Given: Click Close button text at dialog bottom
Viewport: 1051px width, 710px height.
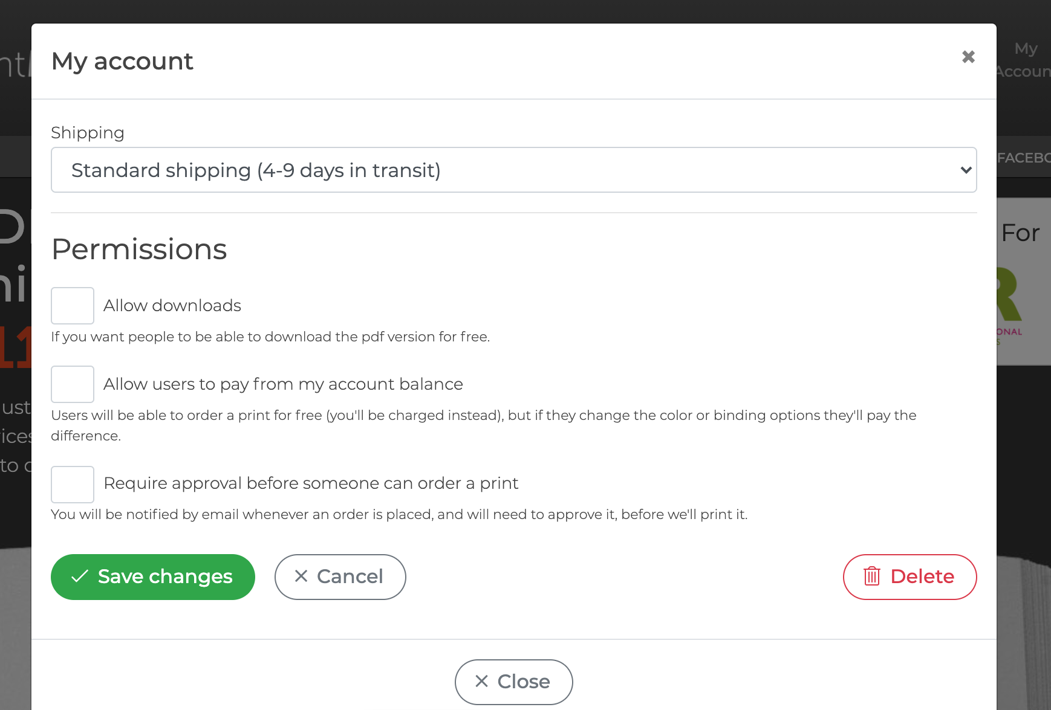Looking at the screenshot, I should tap(524, 682).
